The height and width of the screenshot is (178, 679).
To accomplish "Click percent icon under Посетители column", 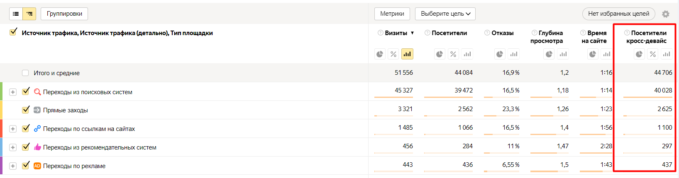I will (453, 54).
